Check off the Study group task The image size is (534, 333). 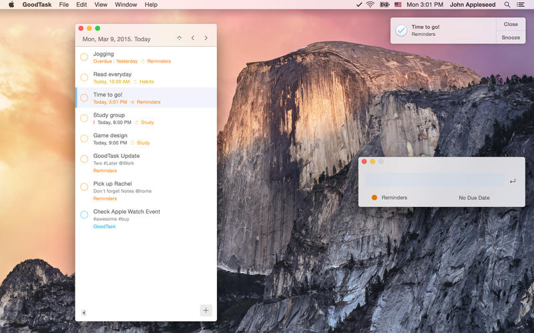tap(84, 119)
